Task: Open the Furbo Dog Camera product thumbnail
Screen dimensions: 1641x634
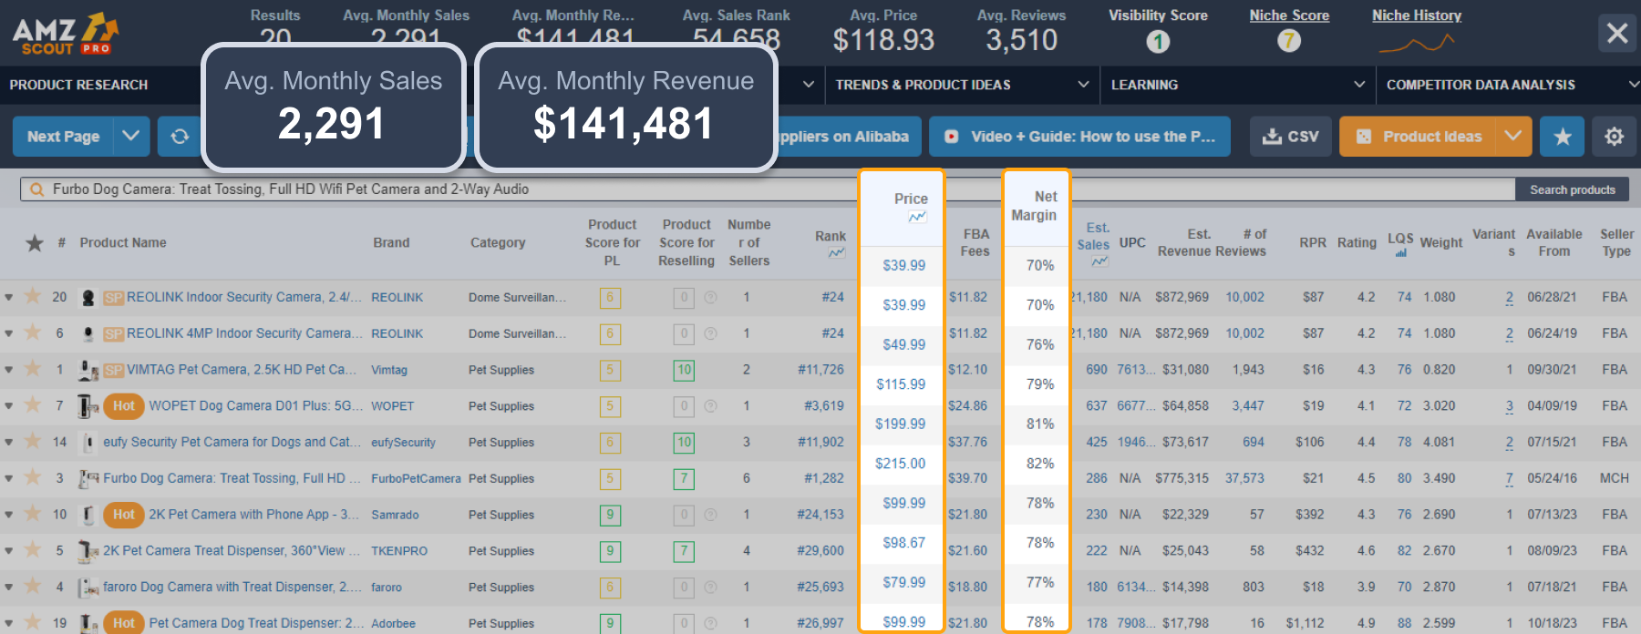Action: (x=88, y=478)
